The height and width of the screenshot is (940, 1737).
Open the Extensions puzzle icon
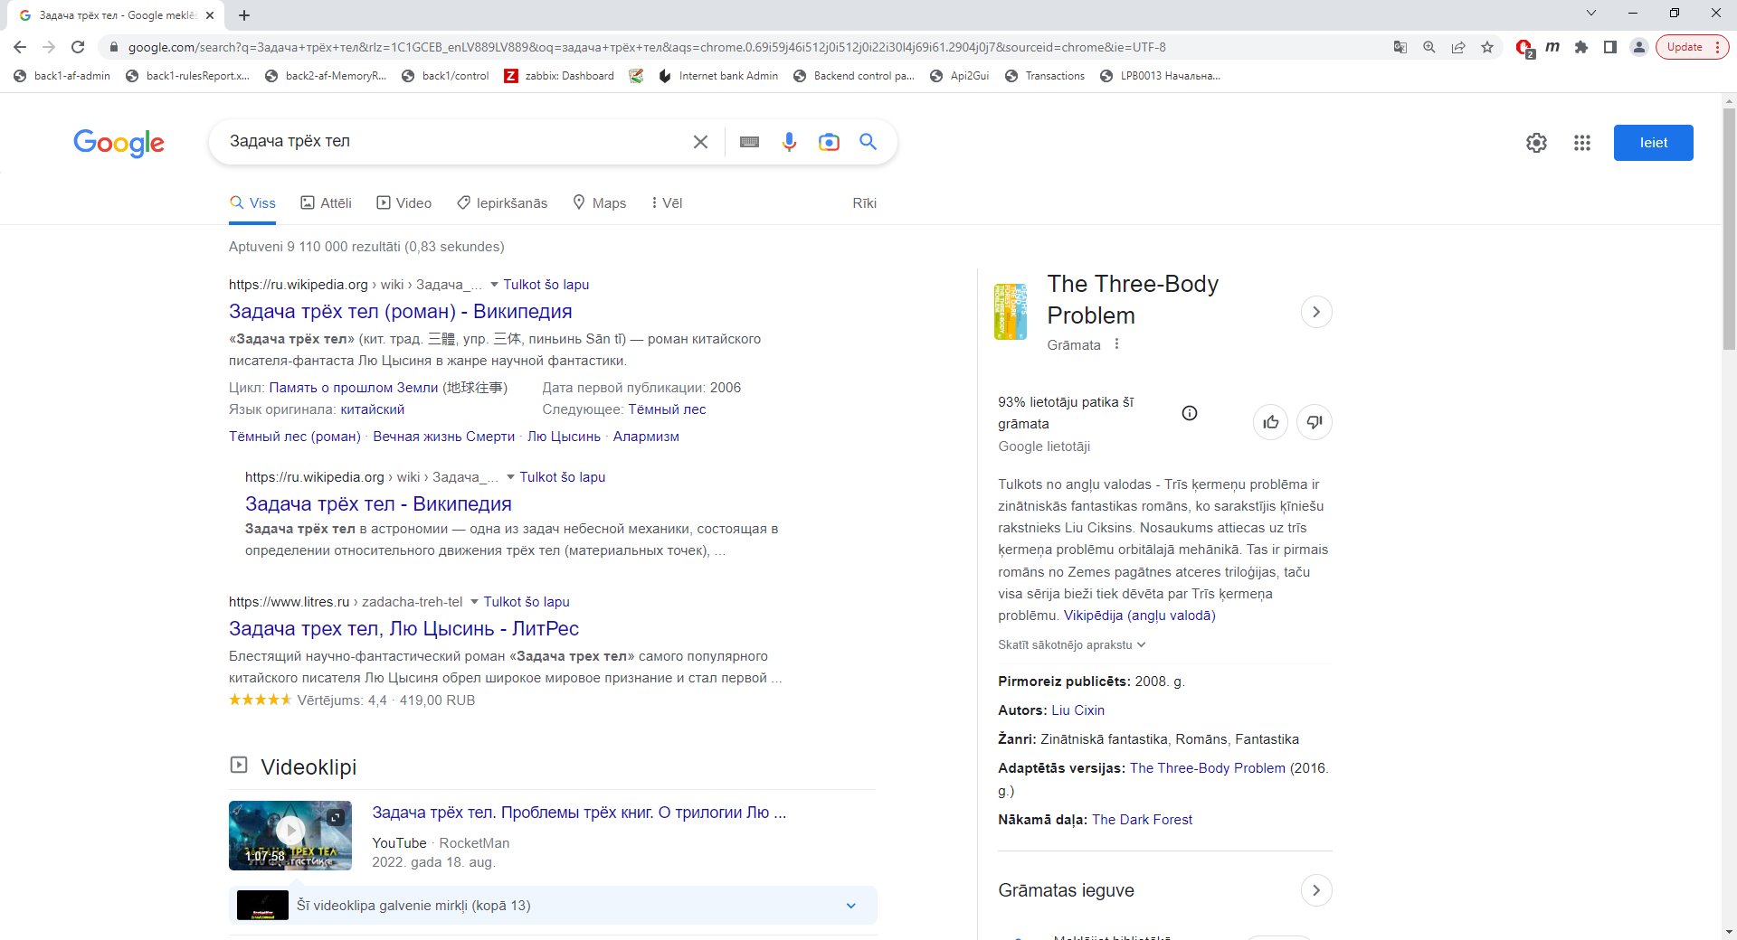pyautogui.click(x=1581, y=47)
